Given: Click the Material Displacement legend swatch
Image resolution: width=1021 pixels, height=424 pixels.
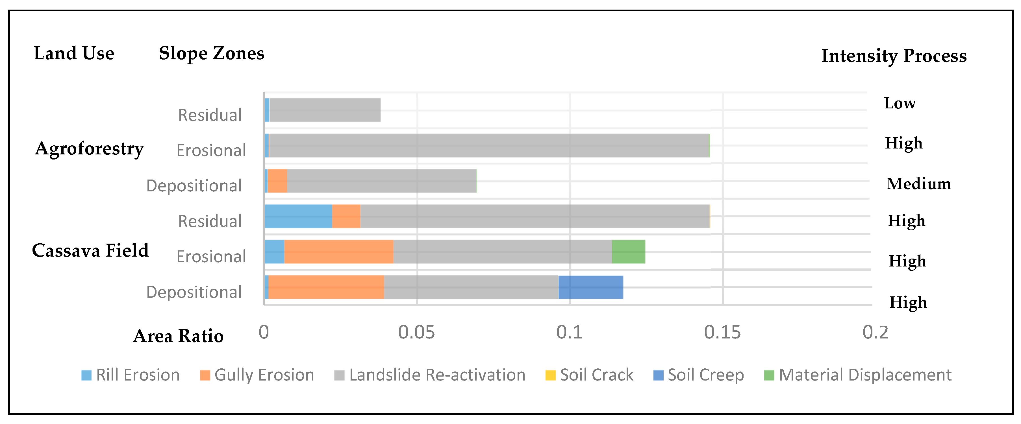Looking at the screenshot, I should tap(769, 375).
